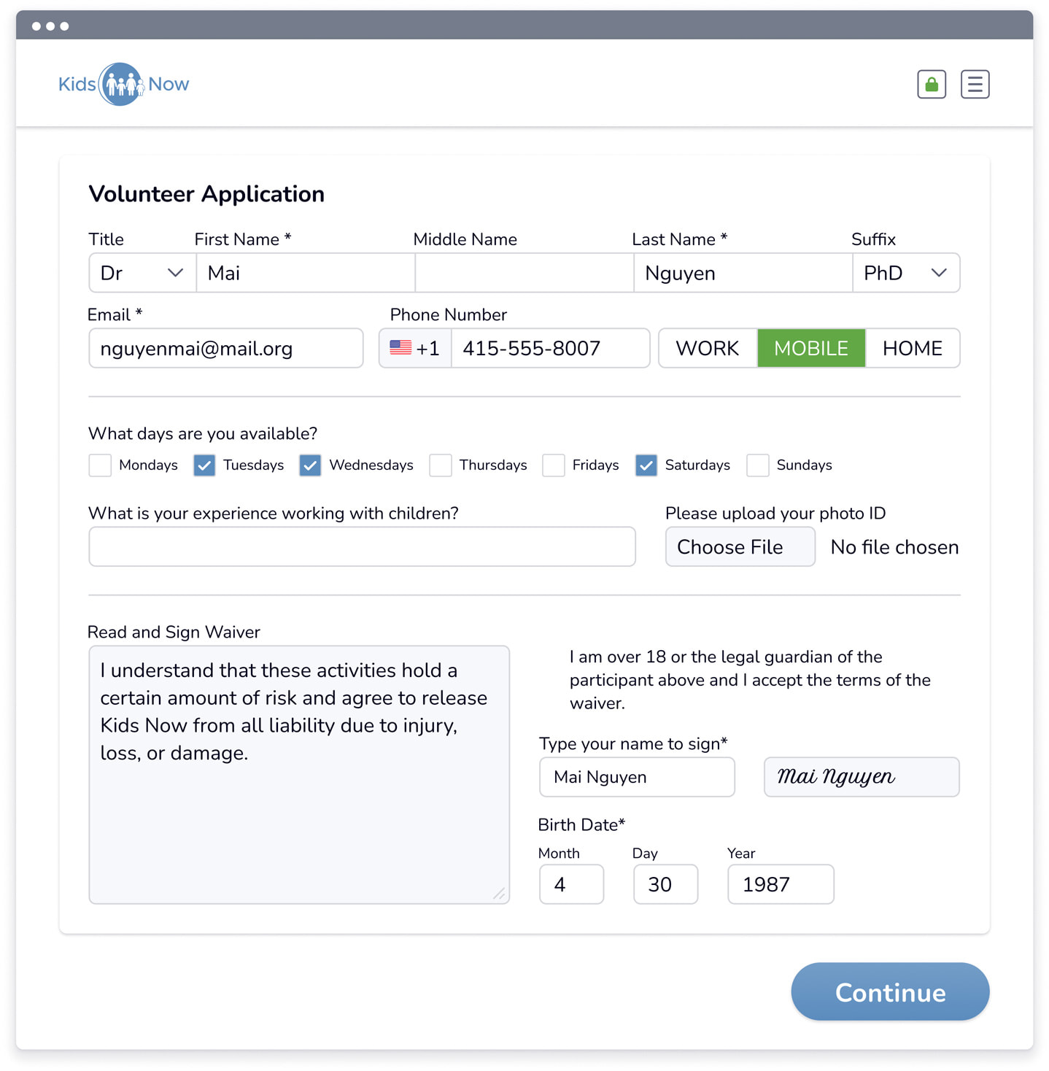The width and height of the screenshot is (1049, 1071).
Task: Click Choose File for photo ID
Action: [740, 546]
